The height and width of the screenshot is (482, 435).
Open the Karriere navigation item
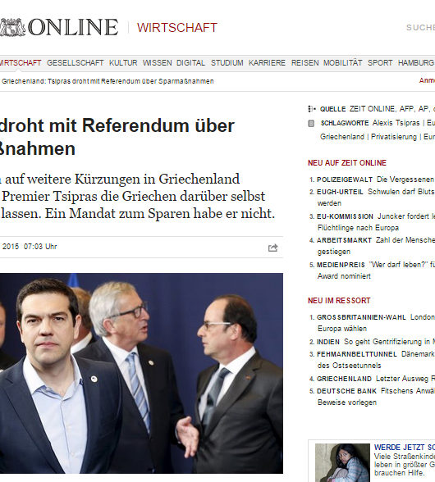[x=267, y=63]
